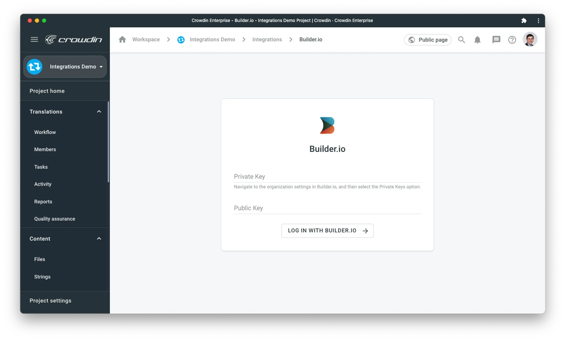Collapse the Content section

pyautogui.click(x=99, y=239)
